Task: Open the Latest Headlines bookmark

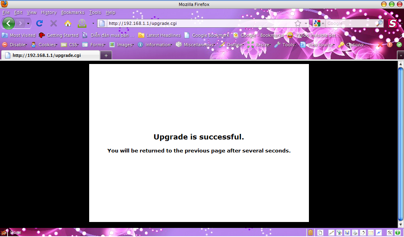Action: point(159,35)
